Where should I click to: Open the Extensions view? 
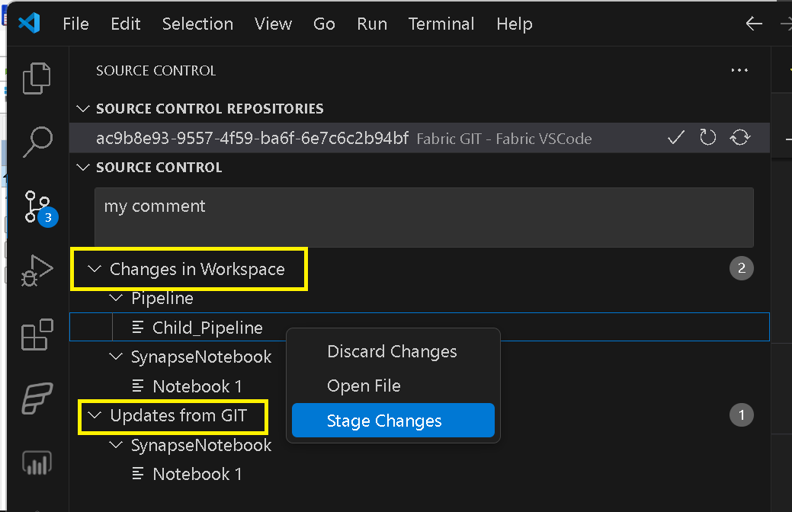[x=37, y=334]
